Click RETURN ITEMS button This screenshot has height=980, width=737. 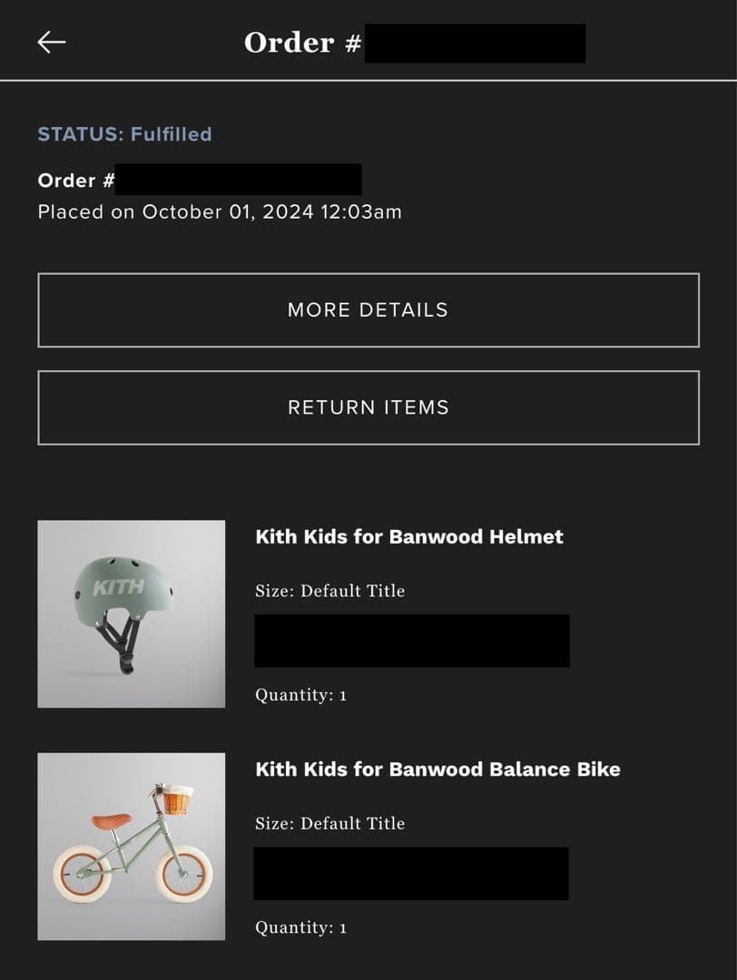(x=368, y=407)
